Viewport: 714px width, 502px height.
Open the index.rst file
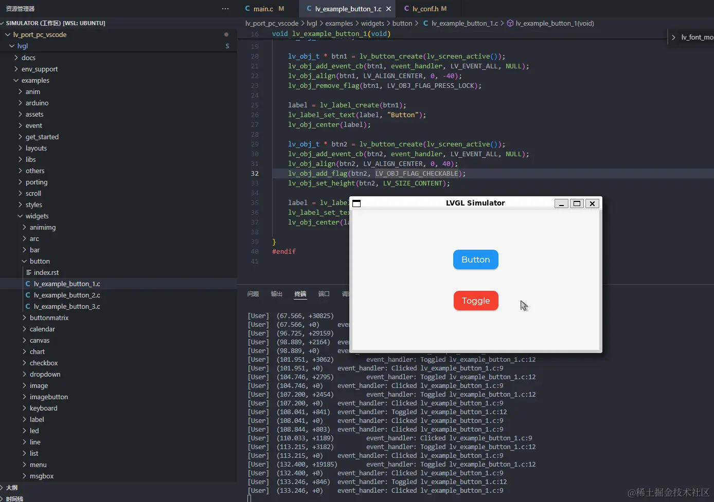coord(118,272)
